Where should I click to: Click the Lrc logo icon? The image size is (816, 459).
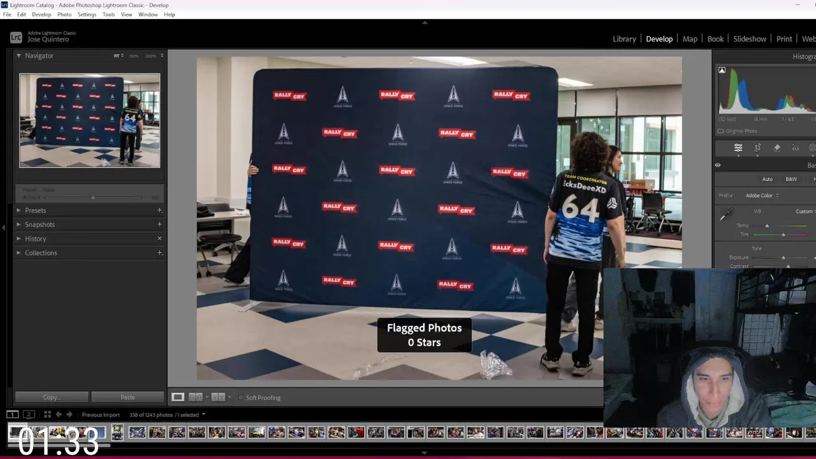(16, 38)
